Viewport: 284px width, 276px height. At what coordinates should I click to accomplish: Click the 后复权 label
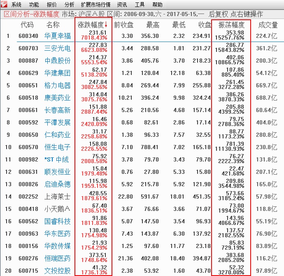point(218,14)
